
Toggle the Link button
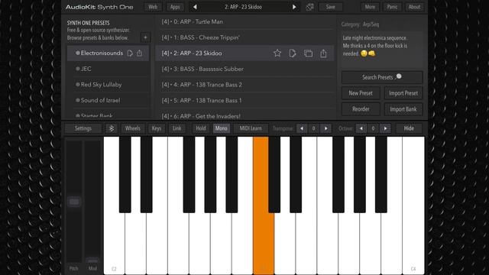(x=176, y=128)
